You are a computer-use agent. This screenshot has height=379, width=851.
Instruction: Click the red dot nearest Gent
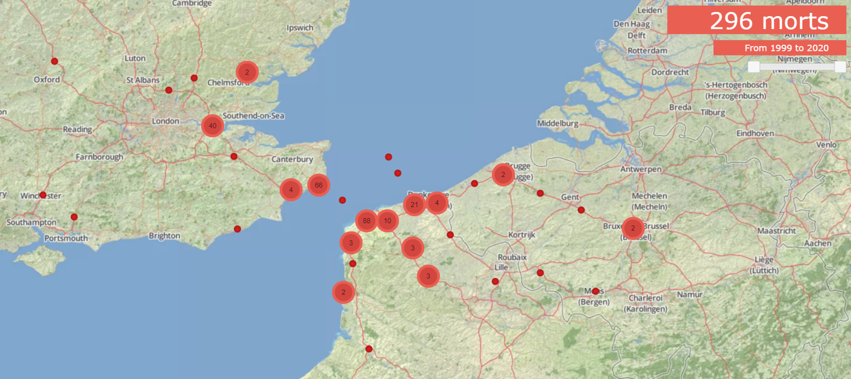pyautogui.click(x=581, y=210)
